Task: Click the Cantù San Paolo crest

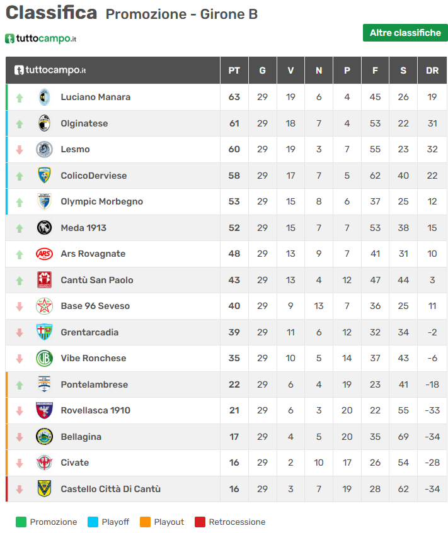Action: click(x=44, y=280)
